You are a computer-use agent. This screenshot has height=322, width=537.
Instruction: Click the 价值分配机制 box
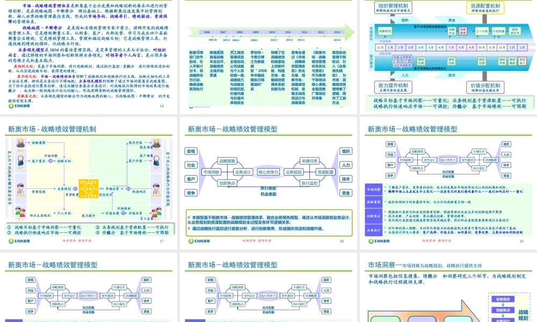pyautogui.click(x=485, y=87)
